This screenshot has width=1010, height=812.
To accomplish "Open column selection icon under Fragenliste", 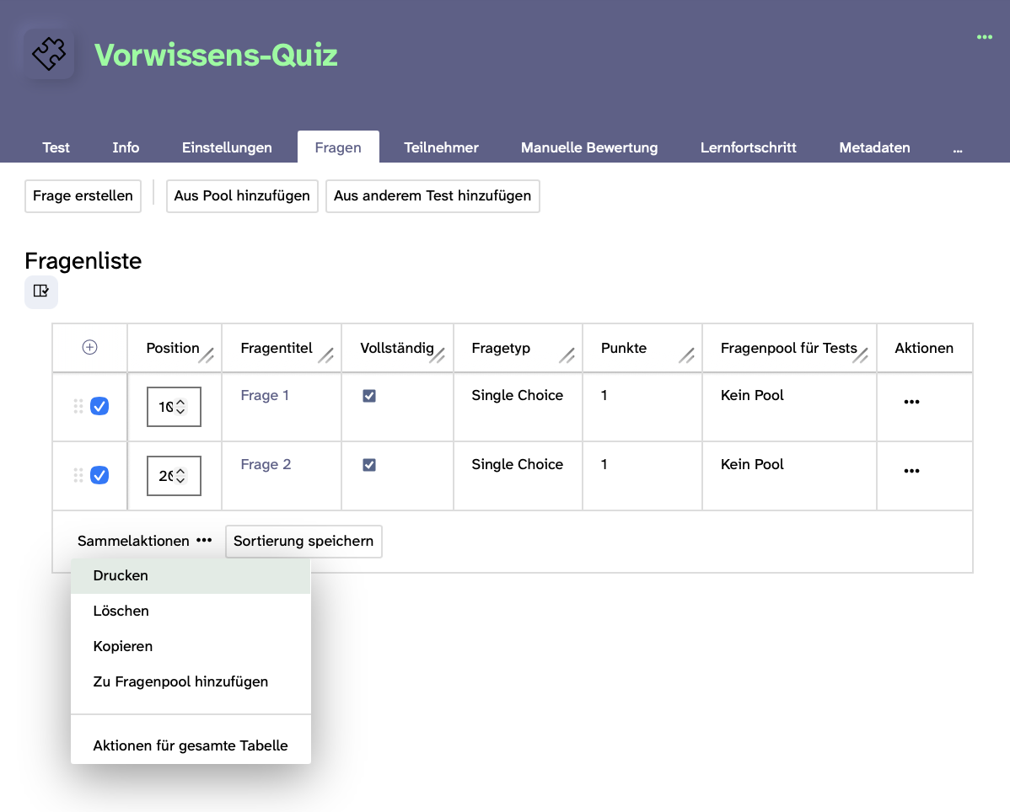I will (x=41, y=291).
